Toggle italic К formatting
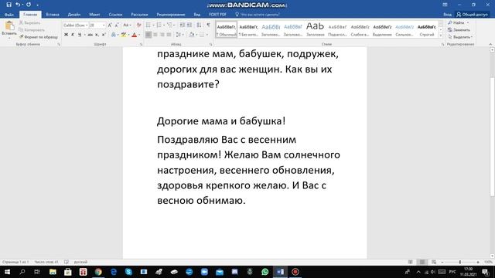This screenshot has height=278, width=495. pyautogui.click(x=73, y=35)
